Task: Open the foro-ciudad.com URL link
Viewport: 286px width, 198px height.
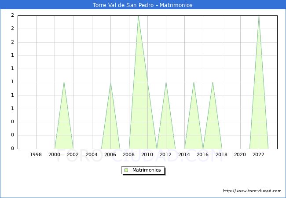Action: click(252, 191)
